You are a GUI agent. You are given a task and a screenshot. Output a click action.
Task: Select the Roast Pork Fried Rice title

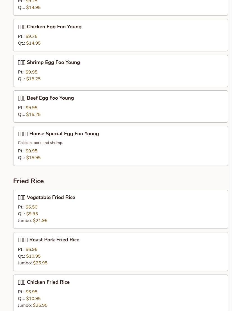click(54, 240)
